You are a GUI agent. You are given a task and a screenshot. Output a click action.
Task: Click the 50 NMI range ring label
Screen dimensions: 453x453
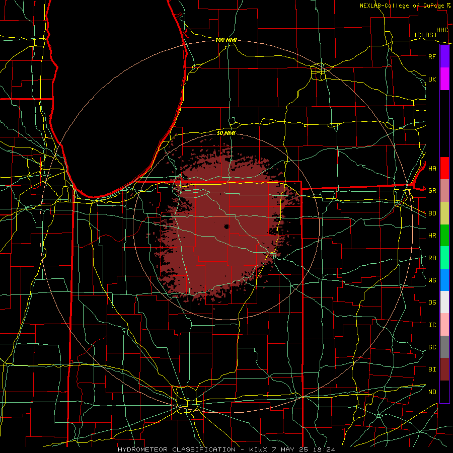click(226, 133)
